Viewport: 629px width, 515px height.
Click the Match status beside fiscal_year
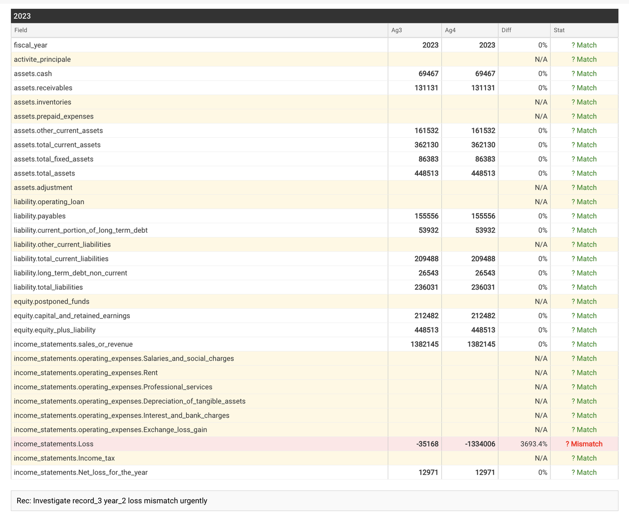pyautogui.click(x=583, y=45)
